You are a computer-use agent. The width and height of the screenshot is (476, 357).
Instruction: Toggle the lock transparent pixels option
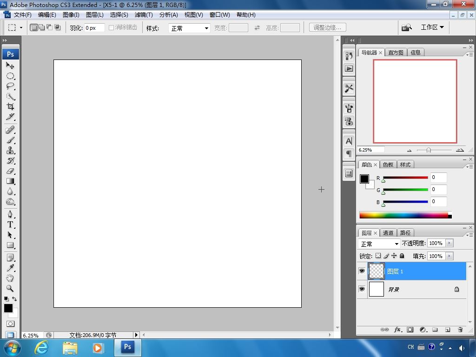pos(378,256)
